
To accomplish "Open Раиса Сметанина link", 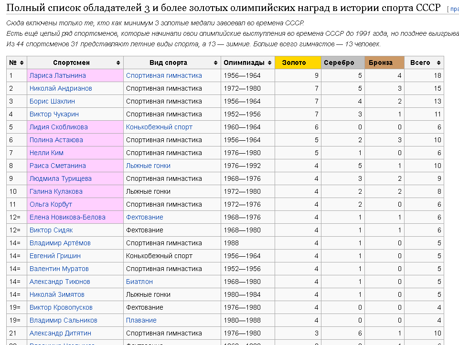I will [58, 166].
